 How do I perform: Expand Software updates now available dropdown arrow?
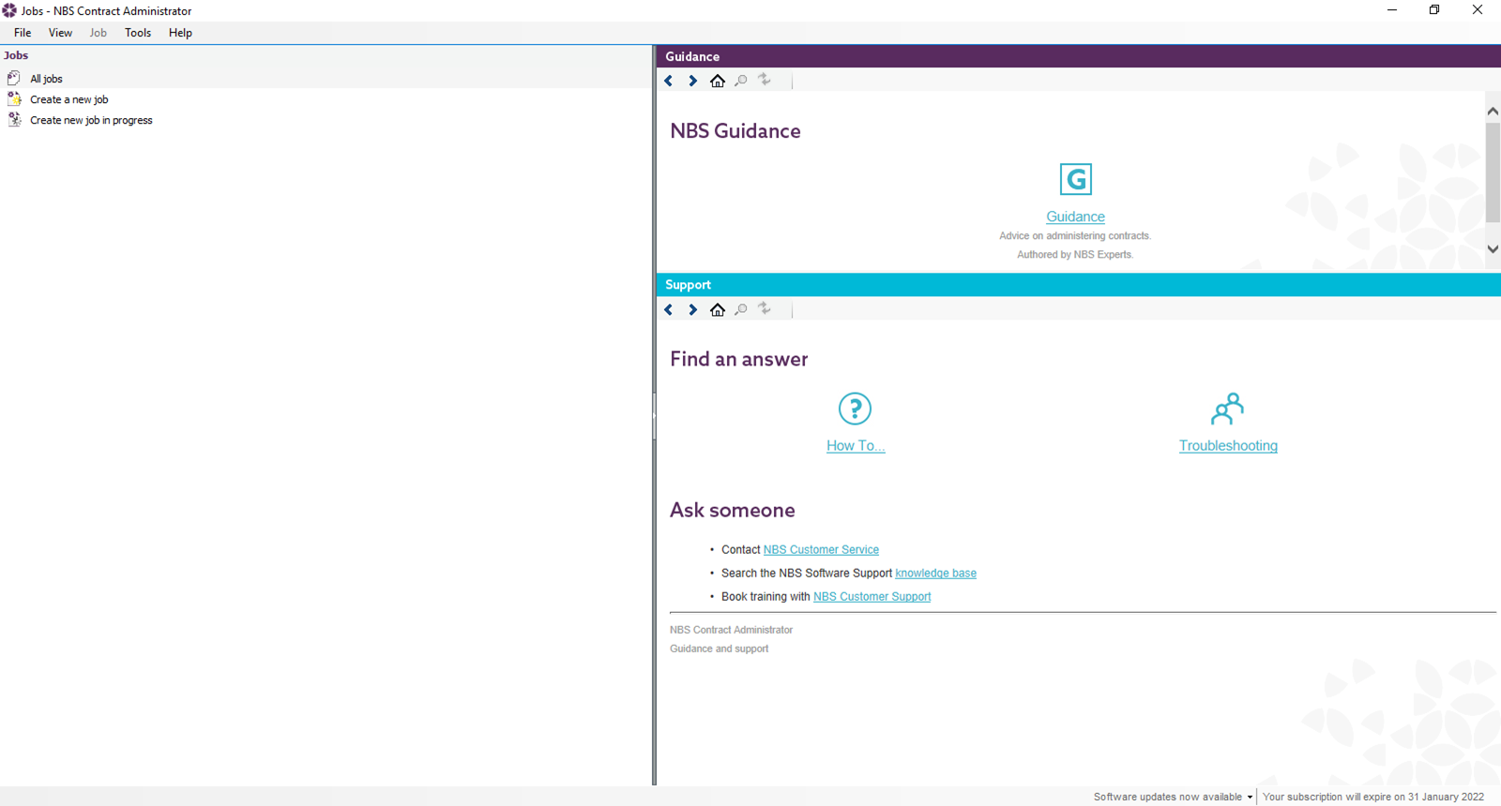coord(1250,798)
